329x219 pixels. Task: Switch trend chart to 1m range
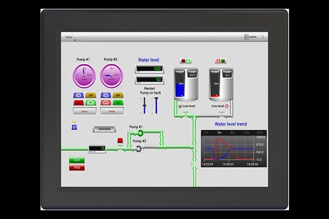point(206,132)
